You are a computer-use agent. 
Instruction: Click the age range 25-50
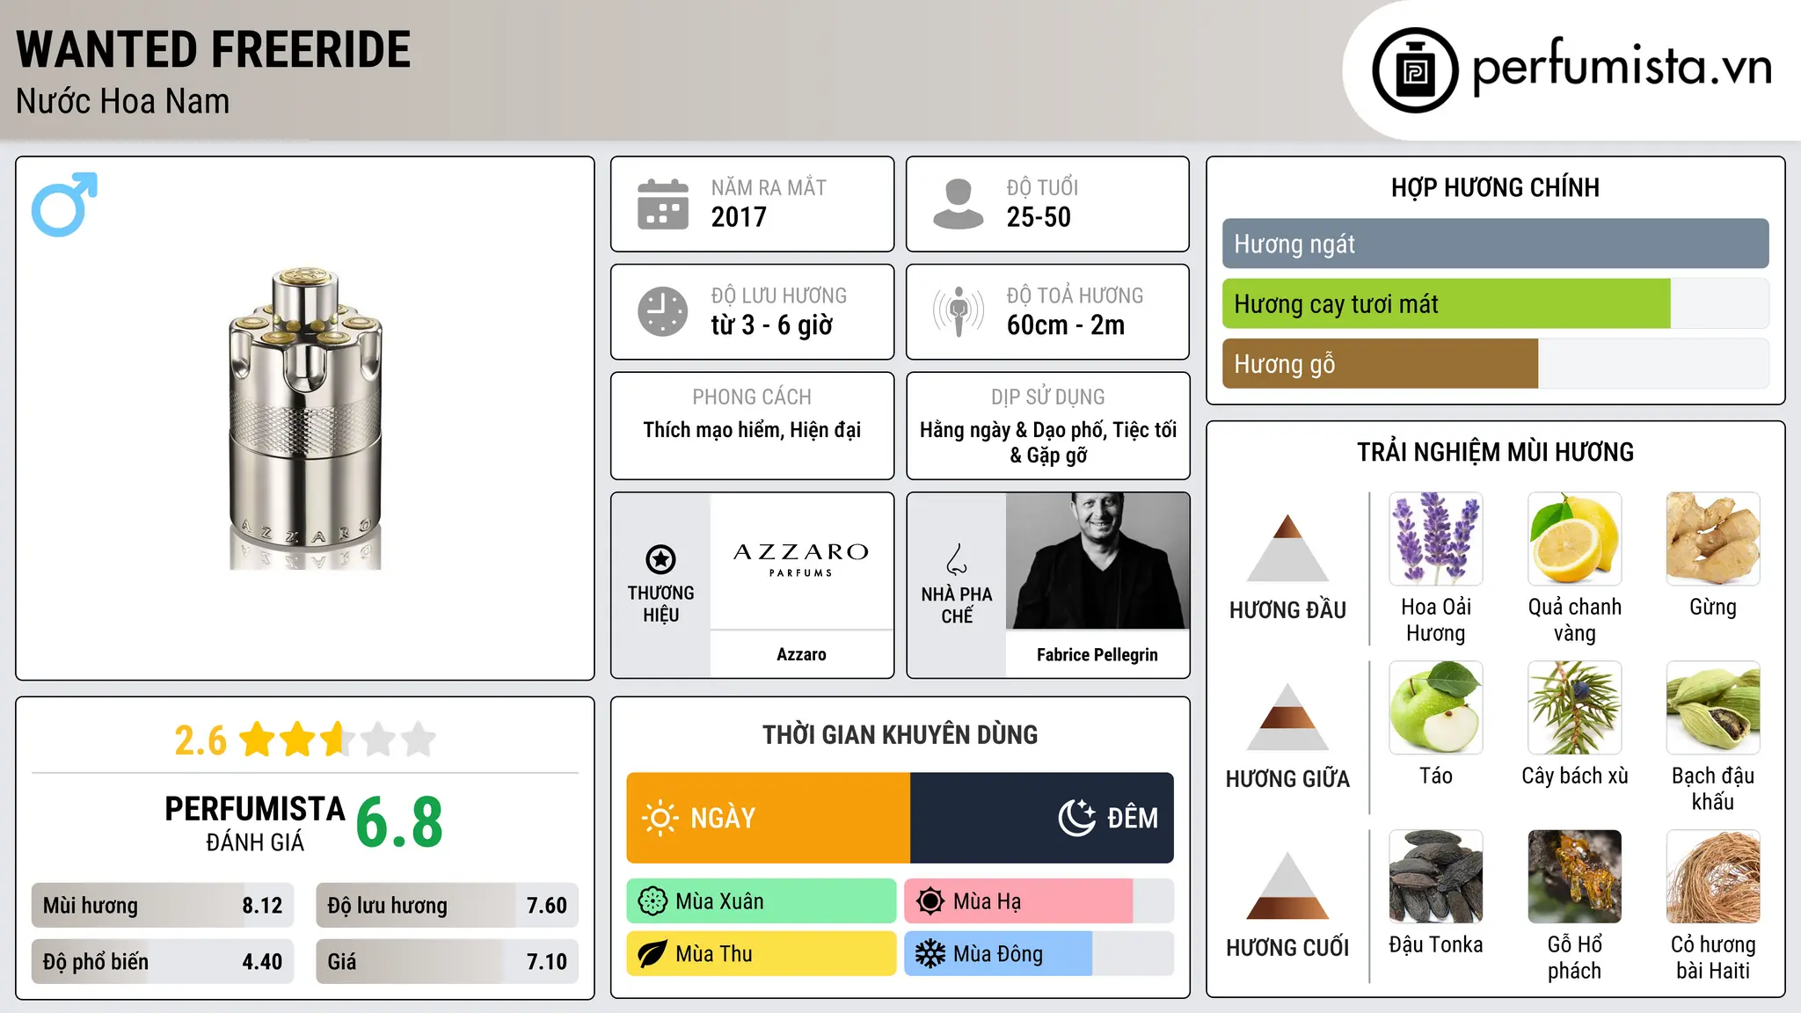point(1039,217)
